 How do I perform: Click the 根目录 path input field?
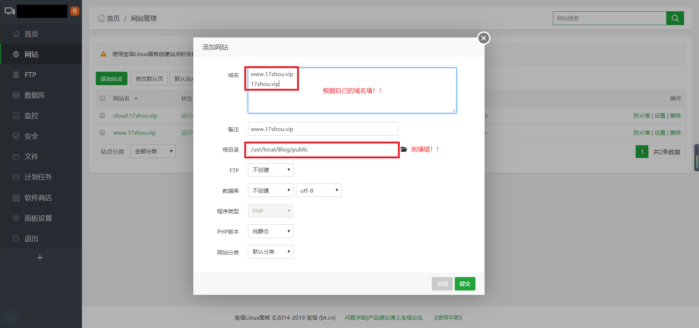323,150
